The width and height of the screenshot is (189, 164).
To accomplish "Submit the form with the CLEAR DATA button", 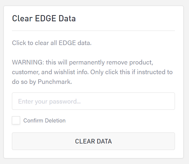I will point(93,141).
